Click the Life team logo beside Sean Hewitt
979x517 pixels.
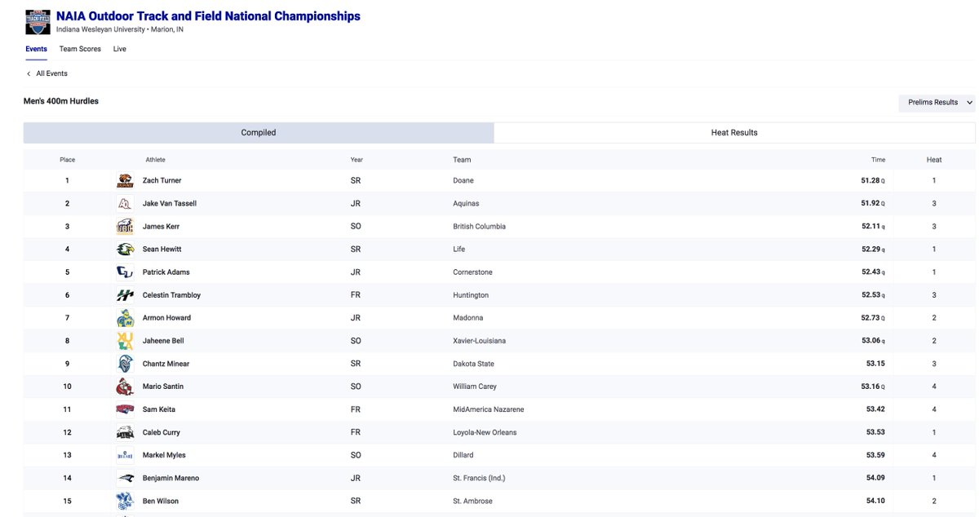(125, 250)
